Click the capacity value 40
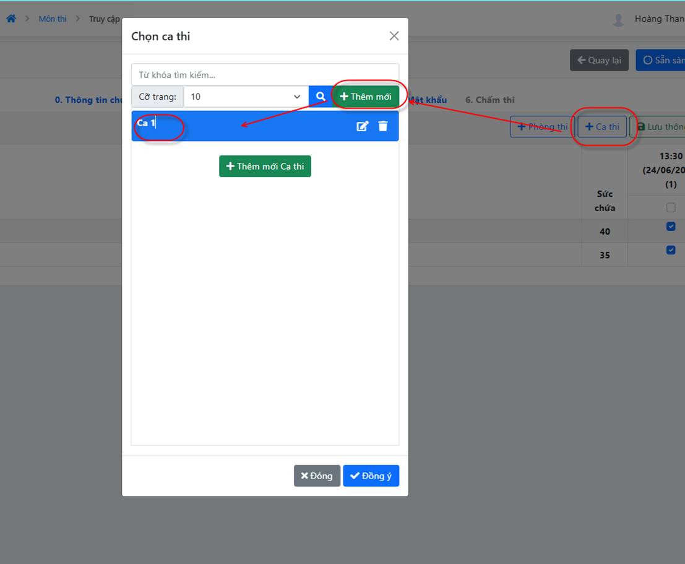The height and width of the screenshot is (564, 685). [605, 232]
